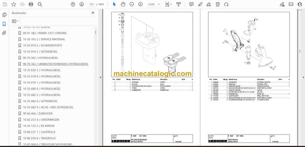
Task: Open bookmark 10 35 679 1 / HYDRAULIKOEL
Action: click(x=42, y=82)
